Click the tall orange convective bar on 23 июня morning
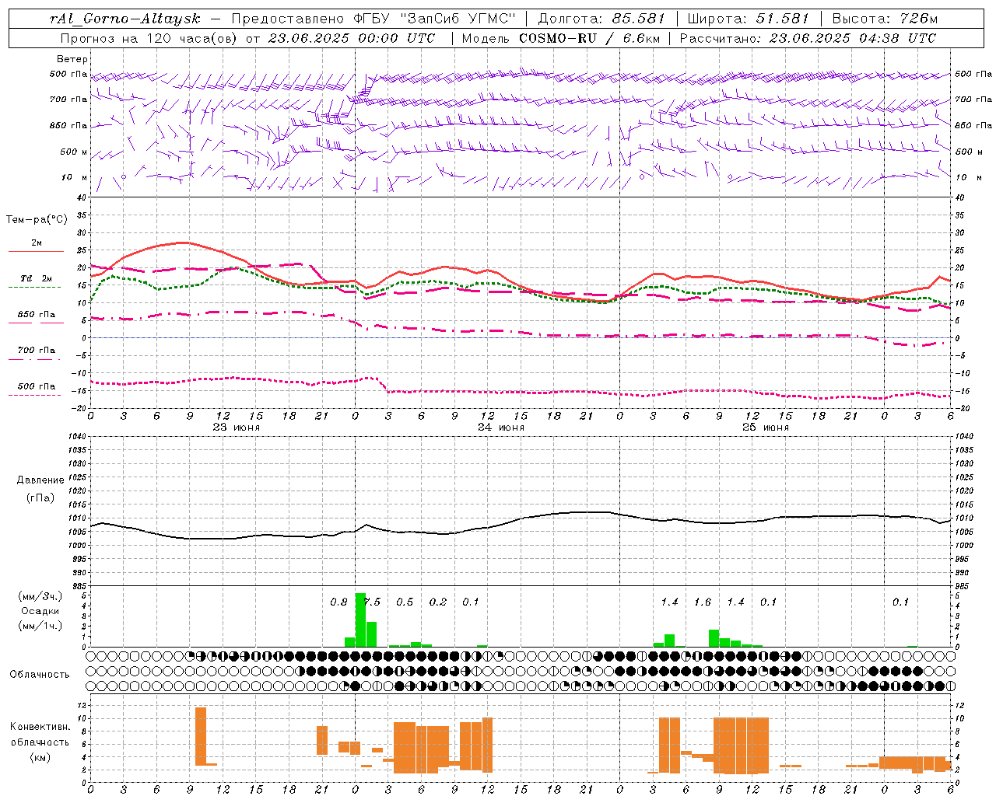 (201, 736)
